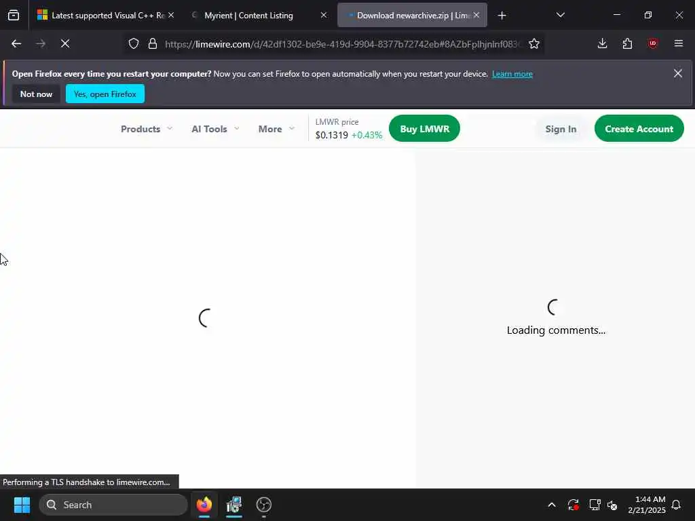
Task: Open the installer app in taskbar
Action: (234, 505)
